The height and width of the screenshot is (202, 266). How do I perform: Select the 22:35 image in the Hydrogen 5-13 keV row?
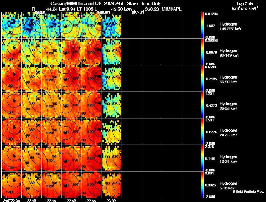11,184
